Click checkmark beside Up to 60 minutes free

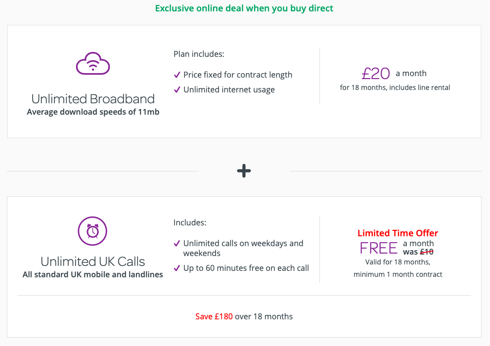click(177, 268)
